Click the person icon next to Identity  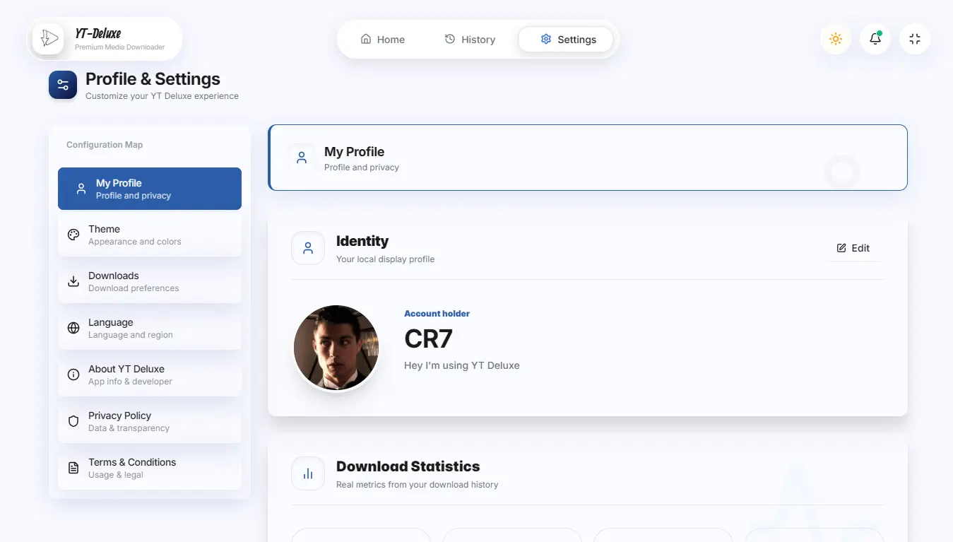point(308,248)
